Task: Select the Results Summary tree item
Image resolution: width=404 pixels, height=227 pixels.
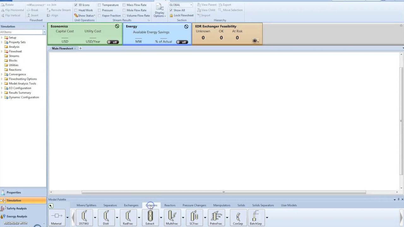Action: pos(20,93)
